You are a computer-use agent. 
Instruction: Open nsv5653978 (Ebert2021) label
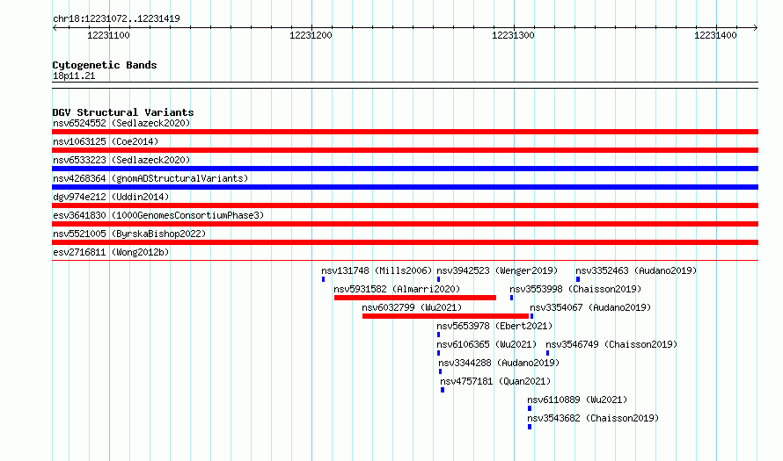coord(494,326)
